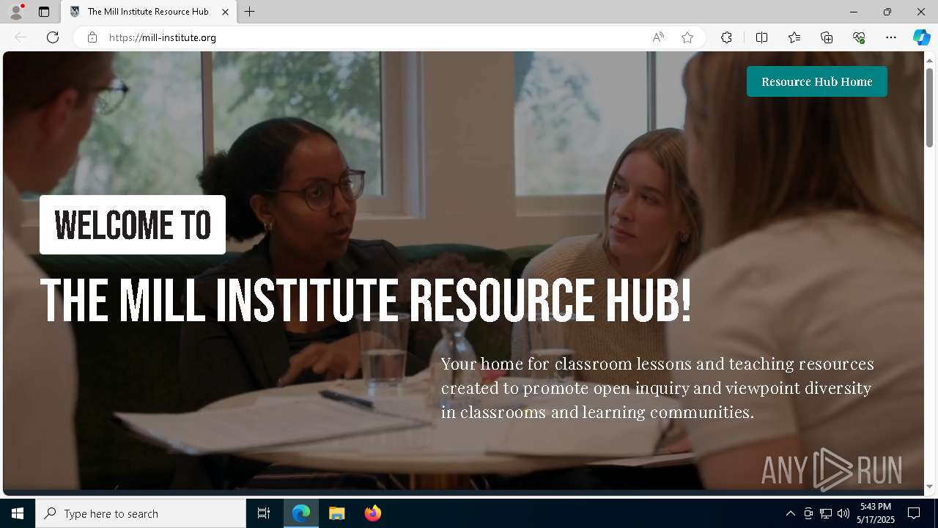Click the Resource Hub Home button
The height and width of the screenshot is (528, 938).
[x=817, y=81]
